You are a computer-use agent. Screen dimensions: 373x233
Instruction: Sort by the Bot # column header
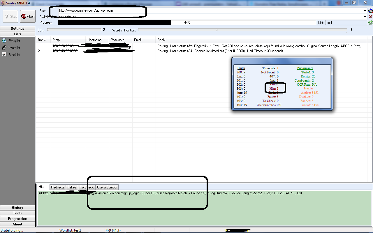pos(43,40)
